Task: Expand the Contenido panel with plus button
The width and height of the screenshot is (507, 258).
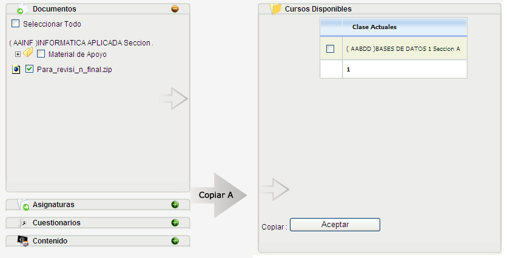Action: click(x=175, y=241)
